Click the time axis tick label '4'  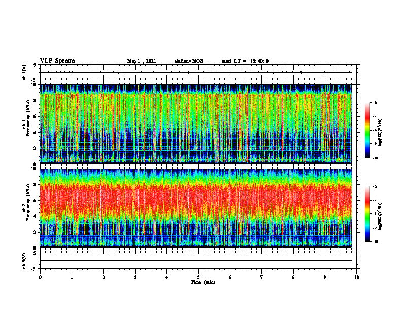tap(167, 277)
